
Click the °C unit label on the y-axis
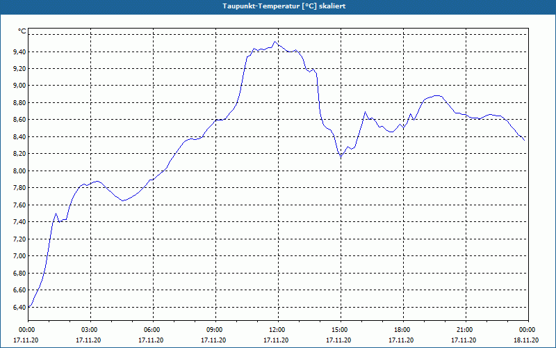pyautogui.click(x=22, y=31)
